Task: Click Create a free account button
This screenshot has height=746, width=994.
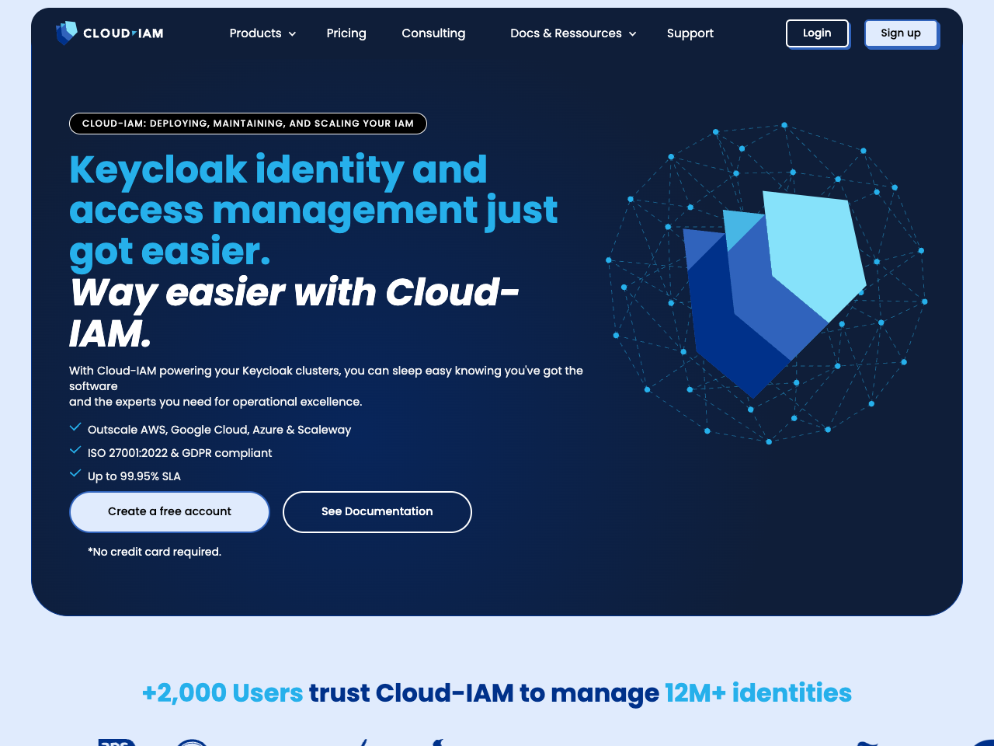Action: coord(169,512)
